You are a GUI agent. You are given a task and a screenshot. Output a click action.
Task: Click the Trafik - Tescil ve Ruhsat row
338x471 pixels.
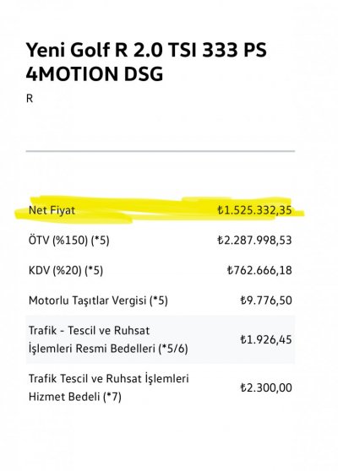click(x=161, y=339)
